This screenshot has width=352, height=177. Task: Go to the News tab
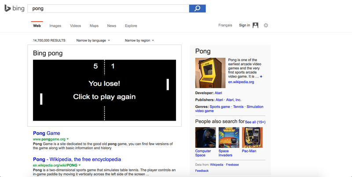pos(112,26)
